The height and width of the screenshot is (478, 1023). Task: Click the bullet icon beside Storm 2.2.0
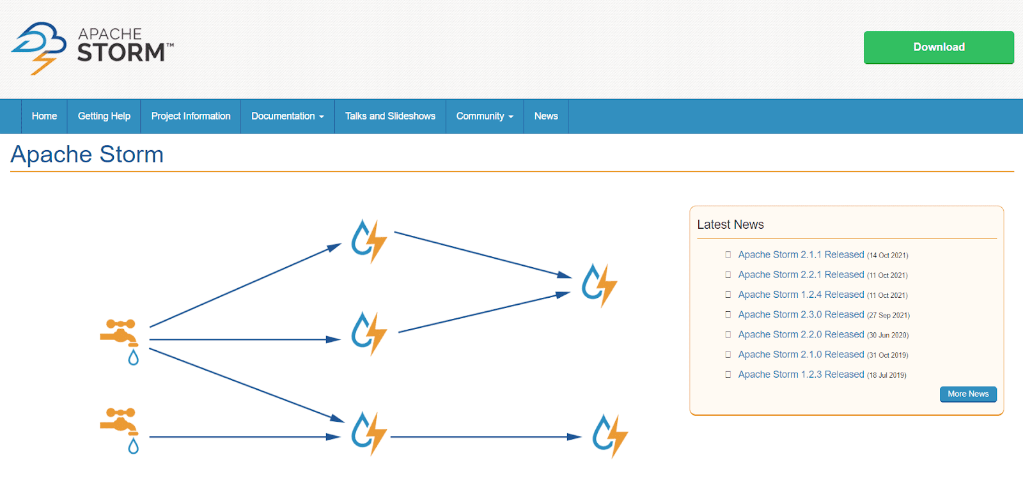(728, 334)
